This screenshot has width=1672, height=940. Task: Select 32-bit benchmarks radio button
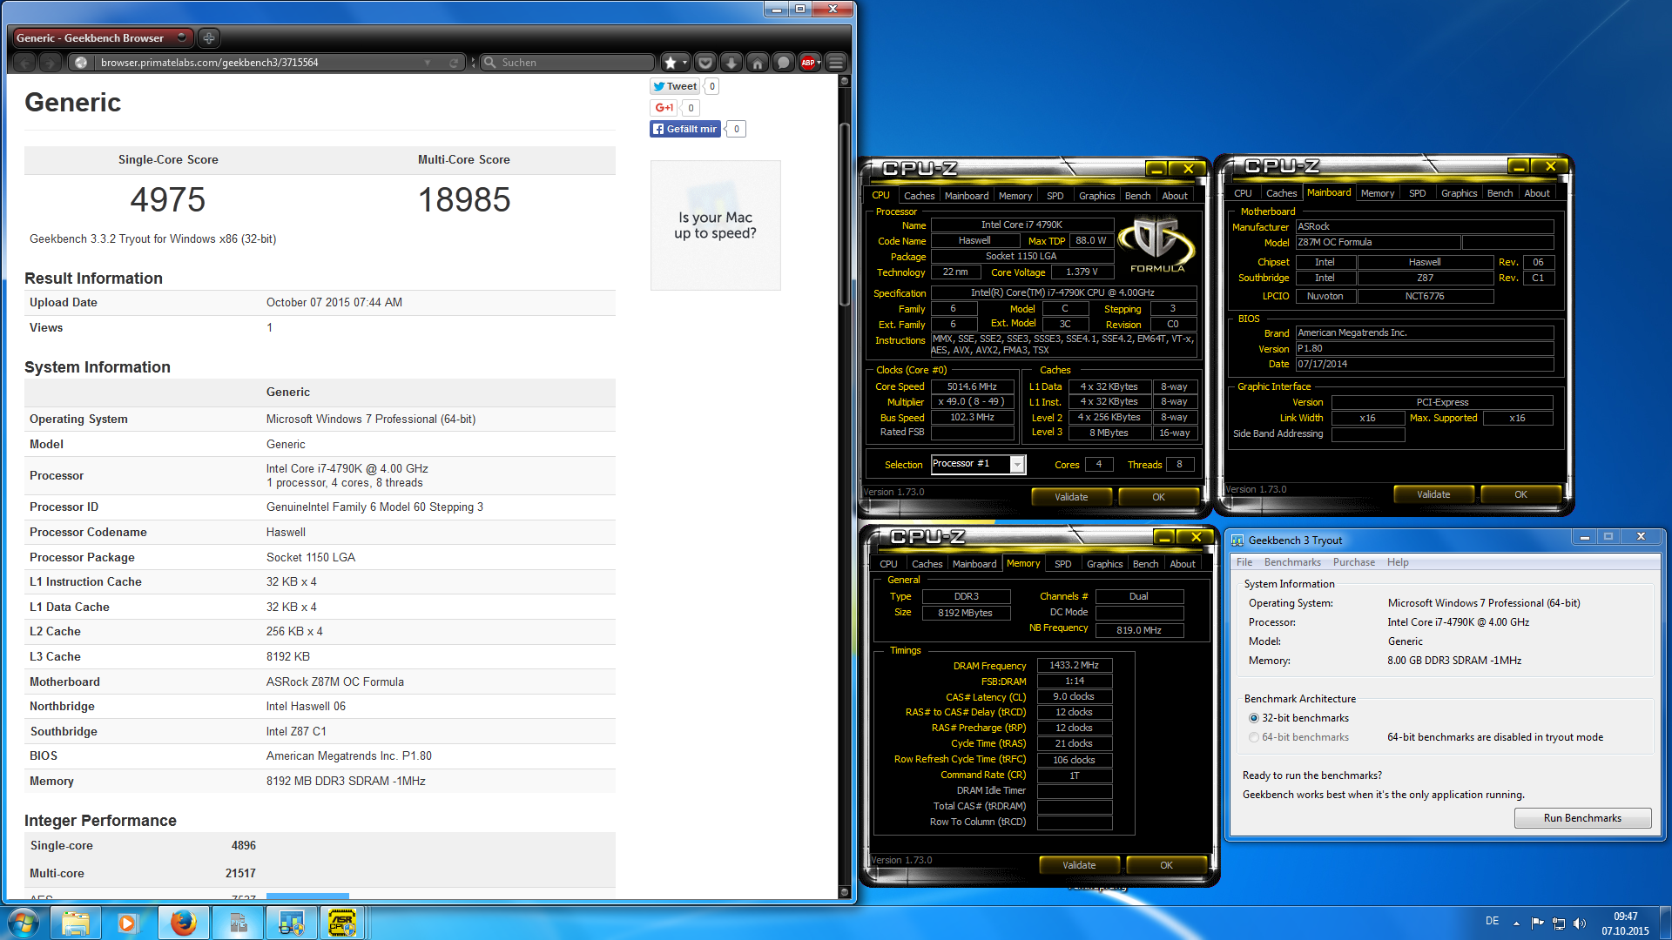(x=1254, y=718)
